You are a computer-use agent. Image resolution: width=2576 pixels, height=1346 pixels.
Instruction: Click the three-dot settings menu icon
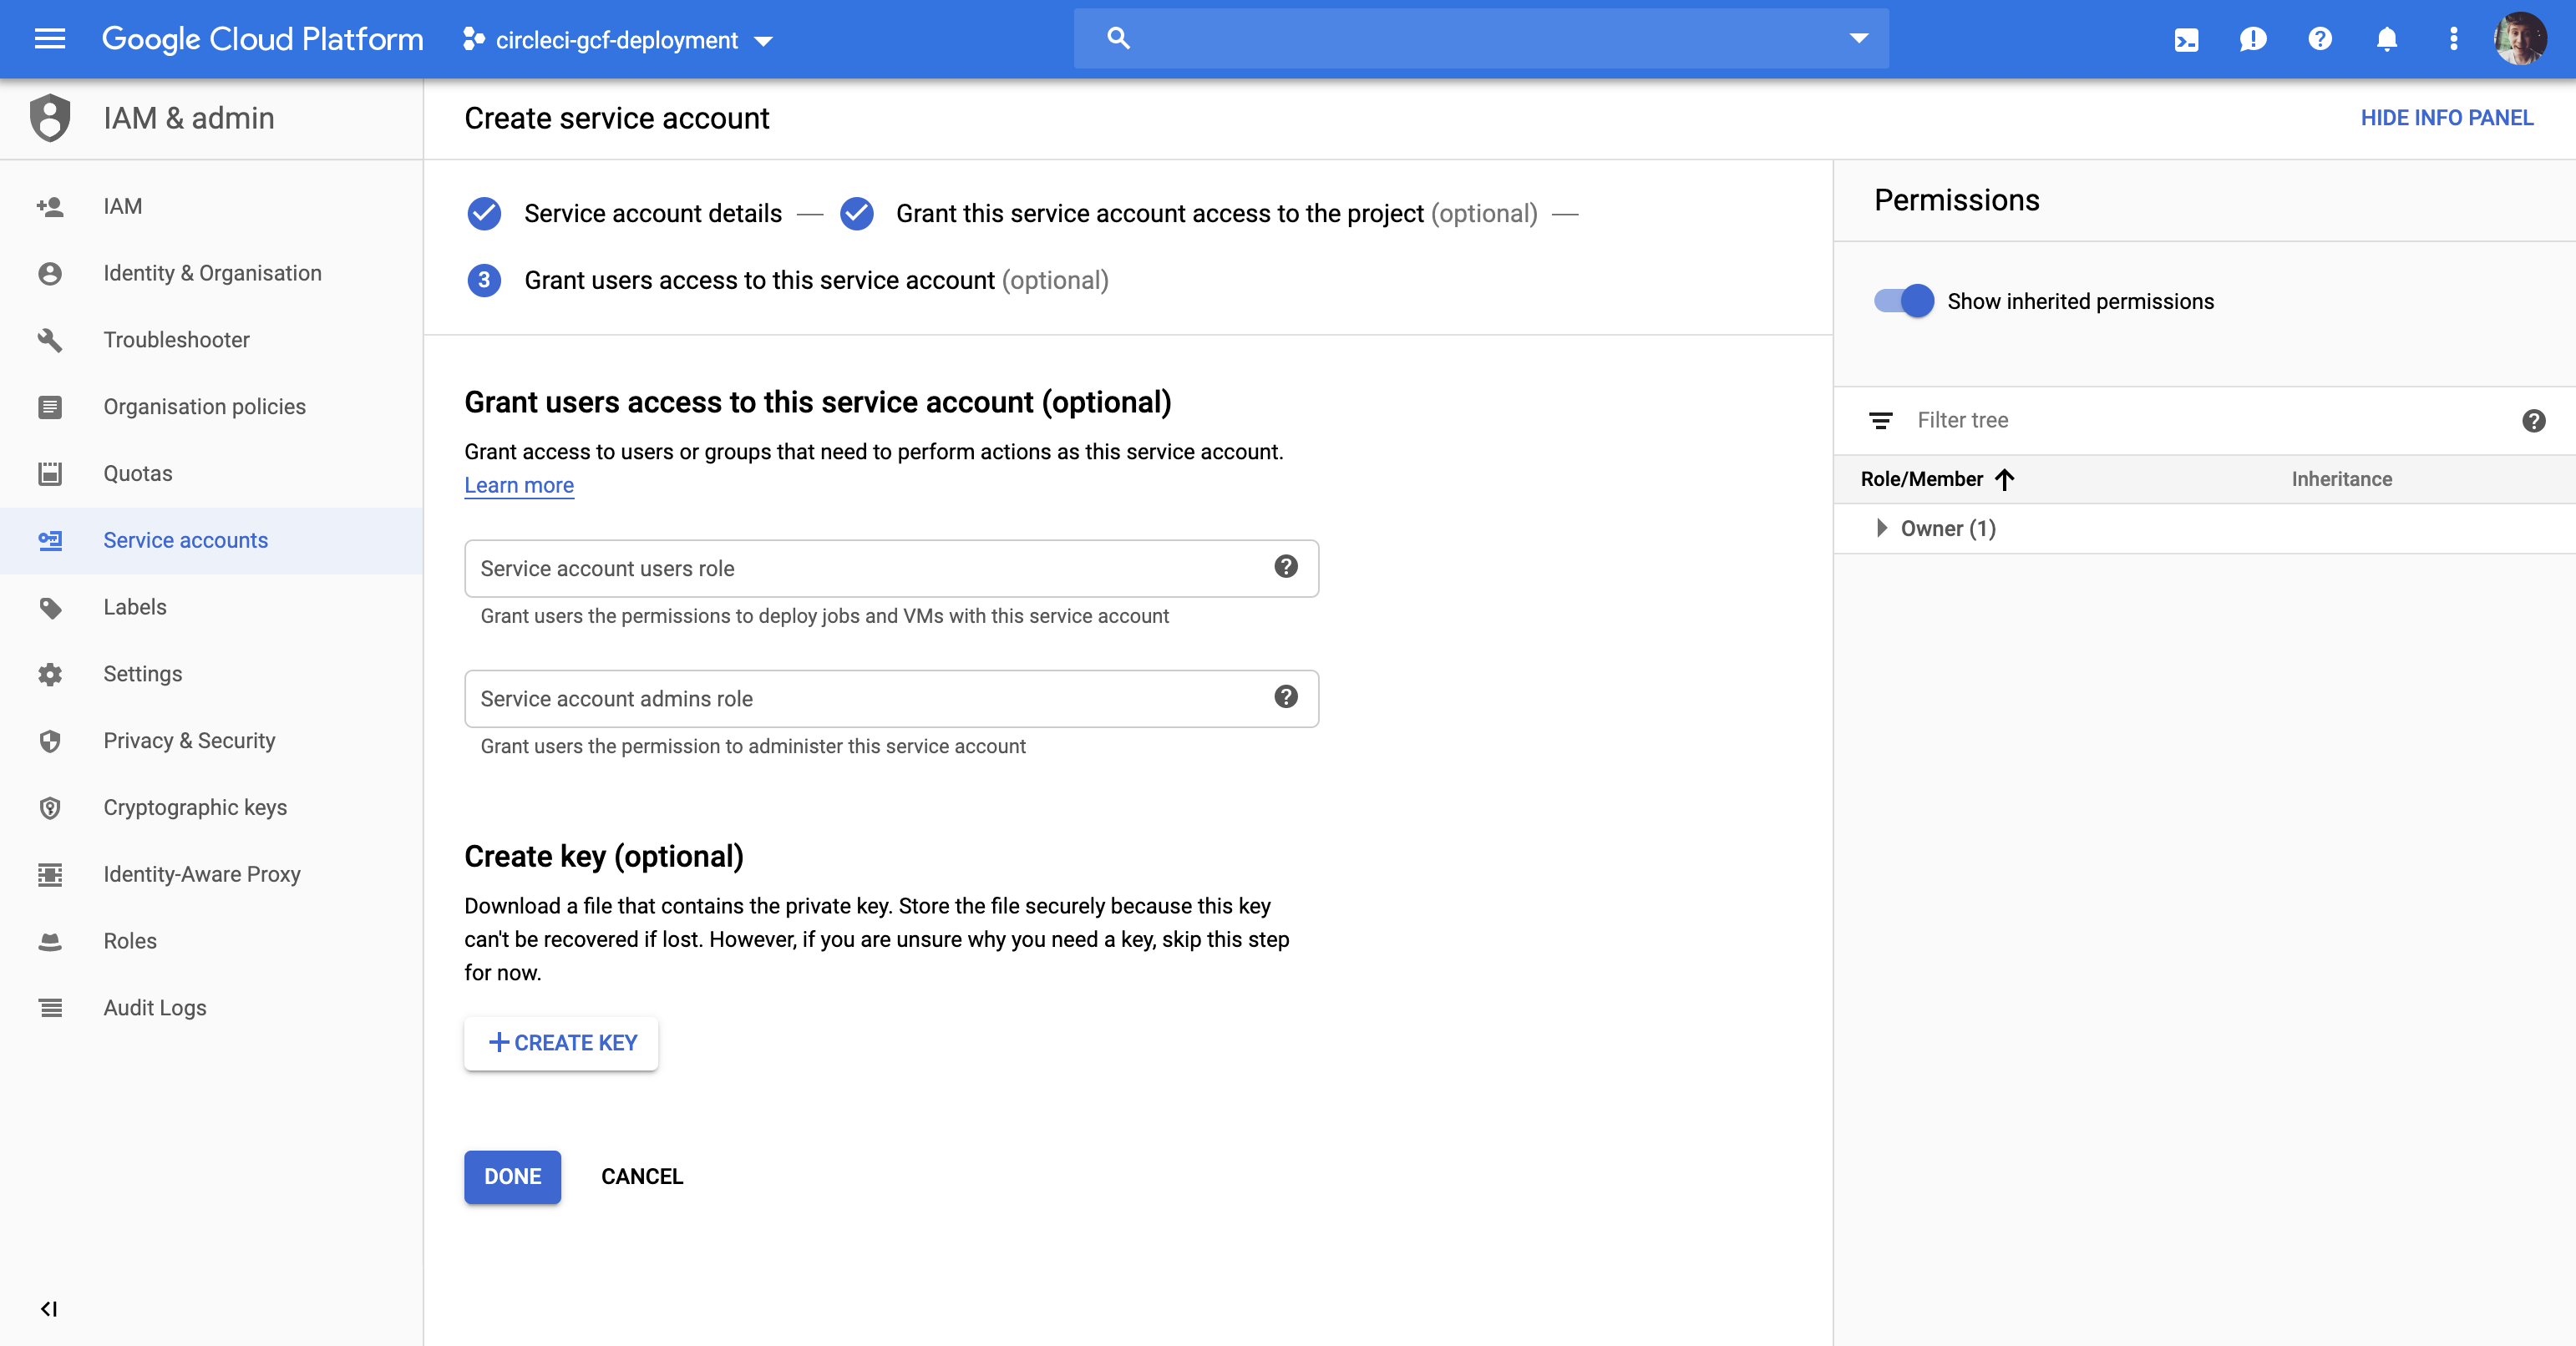coord(2453,39)
